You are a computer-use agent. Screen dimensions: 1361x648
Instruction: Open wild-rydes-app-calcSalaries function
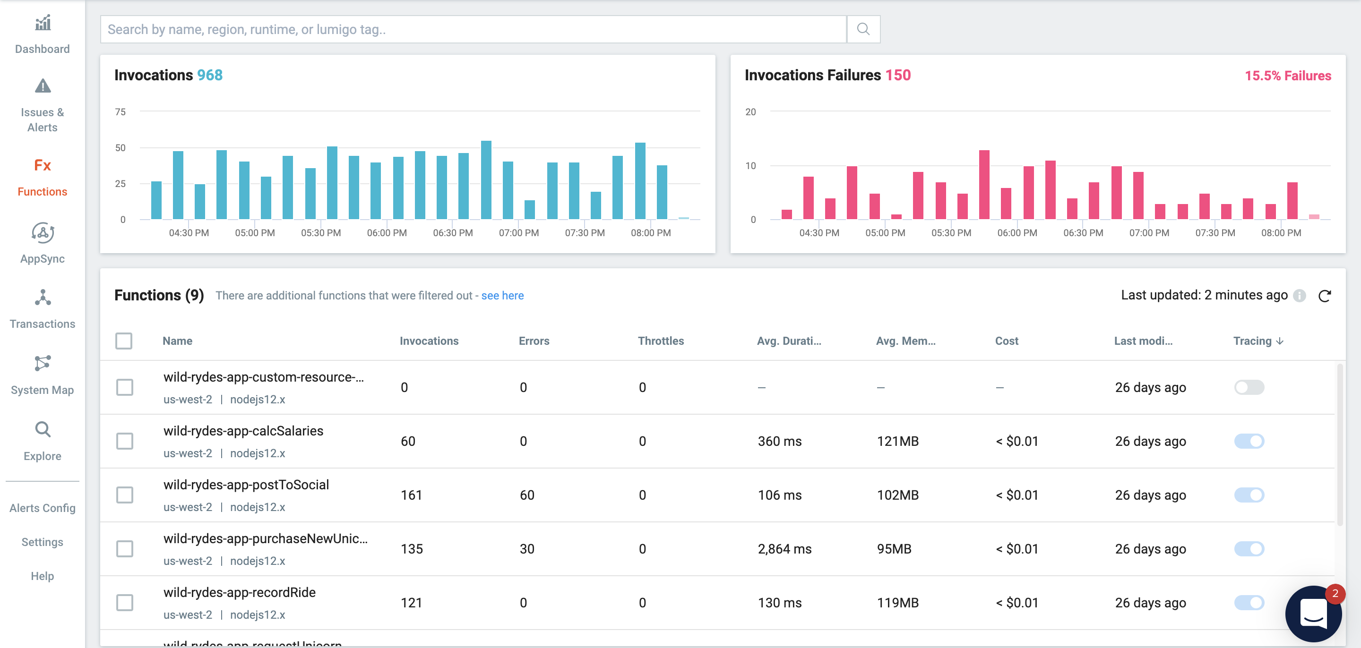click(243, 431)
